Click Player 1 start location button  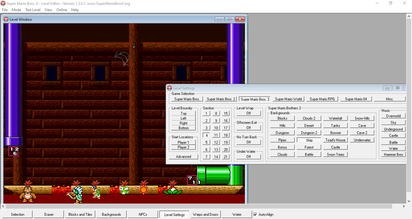pyautogui.click(x=183, y=142)
